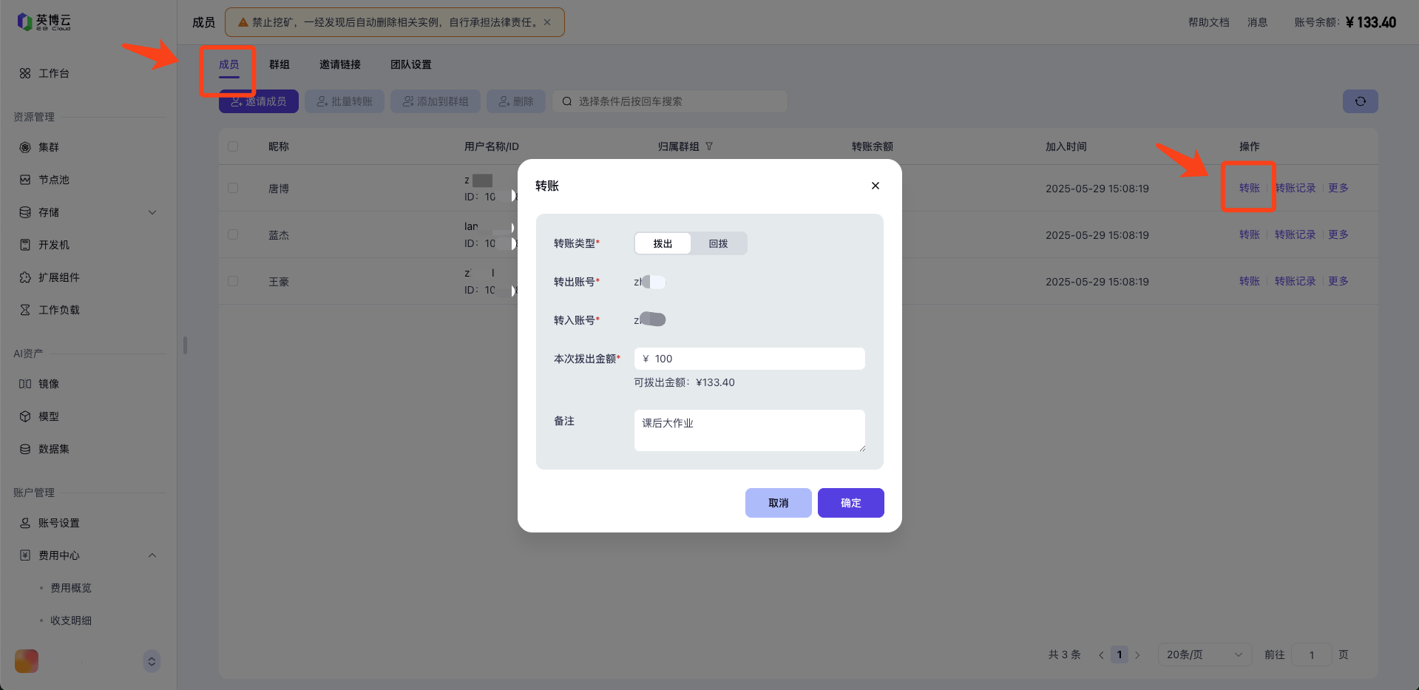Click the 节点池 node pool icon
The height and width of the screenshot is (690, 1419).
25,180
